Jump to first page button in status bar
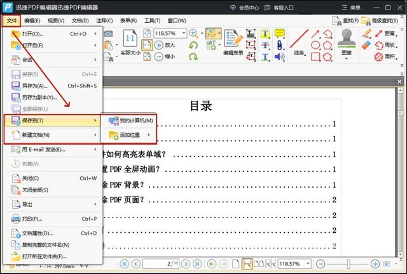407x274 pixels. [125, 263]
